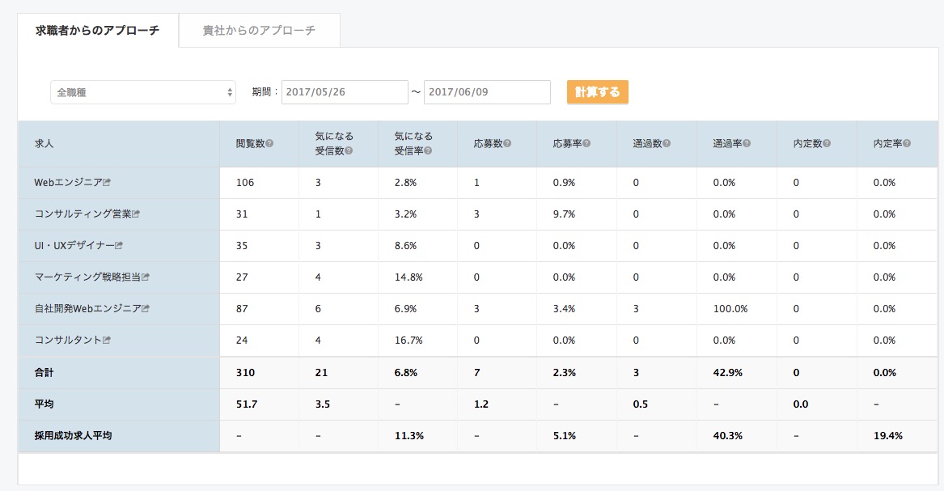
Task: Select view count 87 for 自社開発Webエンジニア
Action: click(x=242, y=309)
